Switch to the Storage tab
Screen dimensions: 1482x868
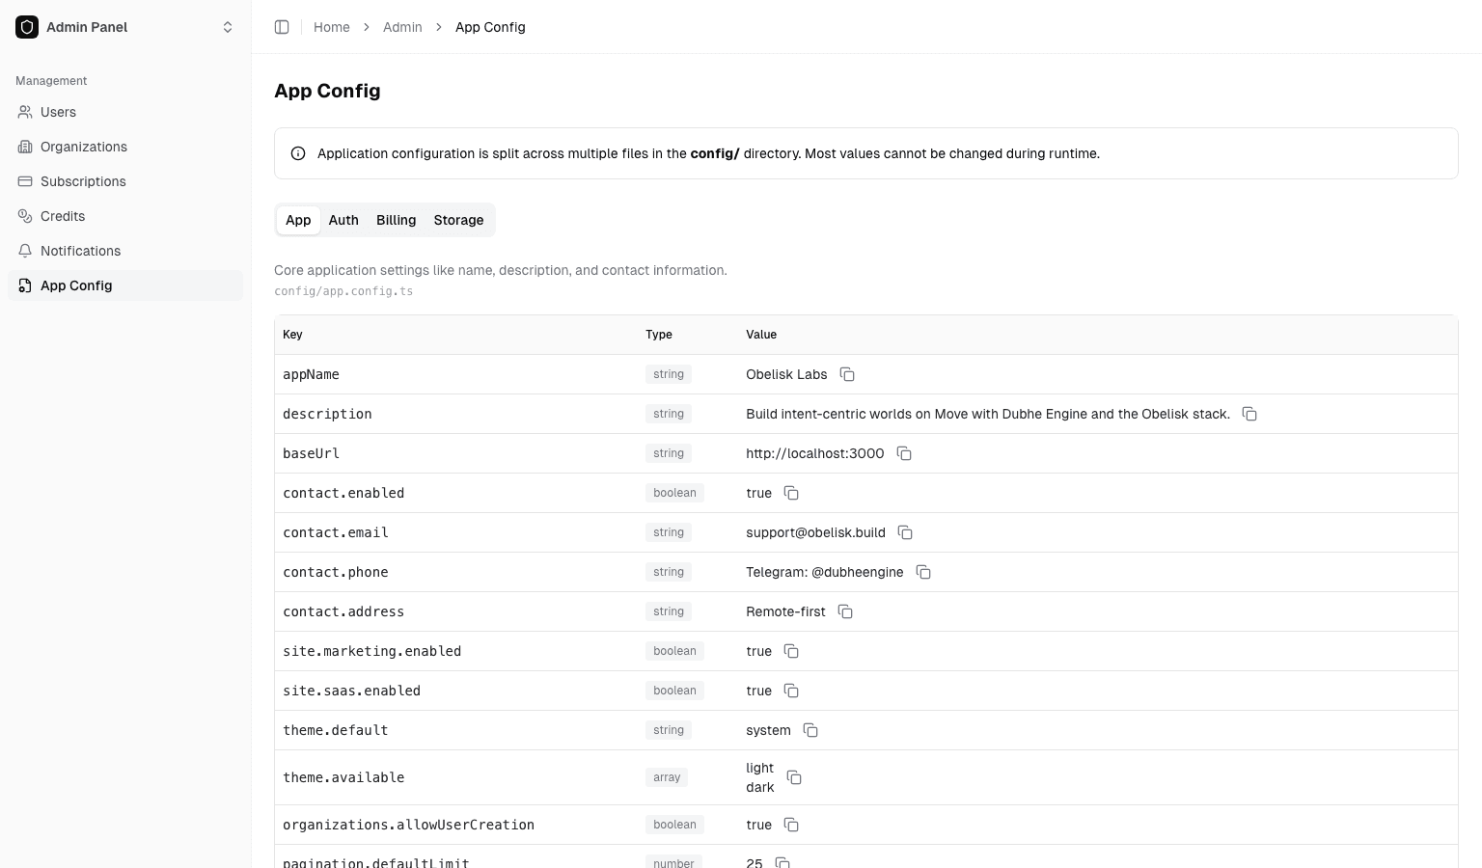tap(458, 220)
